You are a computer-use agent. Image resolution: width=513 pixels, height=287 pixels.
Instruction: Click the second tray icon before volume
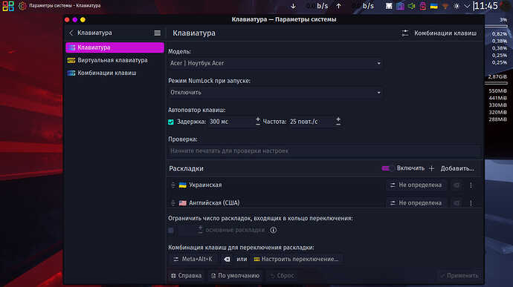[389, 6]
